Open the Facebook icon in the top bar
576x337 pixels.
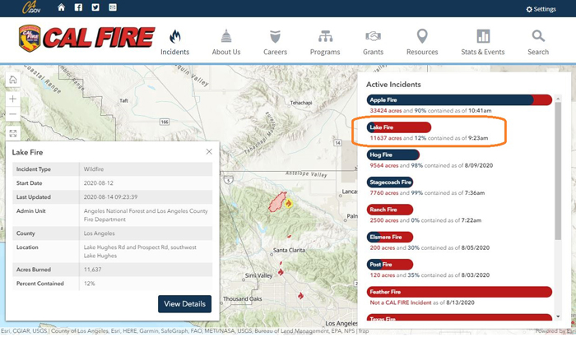click(x=78, y=7)
